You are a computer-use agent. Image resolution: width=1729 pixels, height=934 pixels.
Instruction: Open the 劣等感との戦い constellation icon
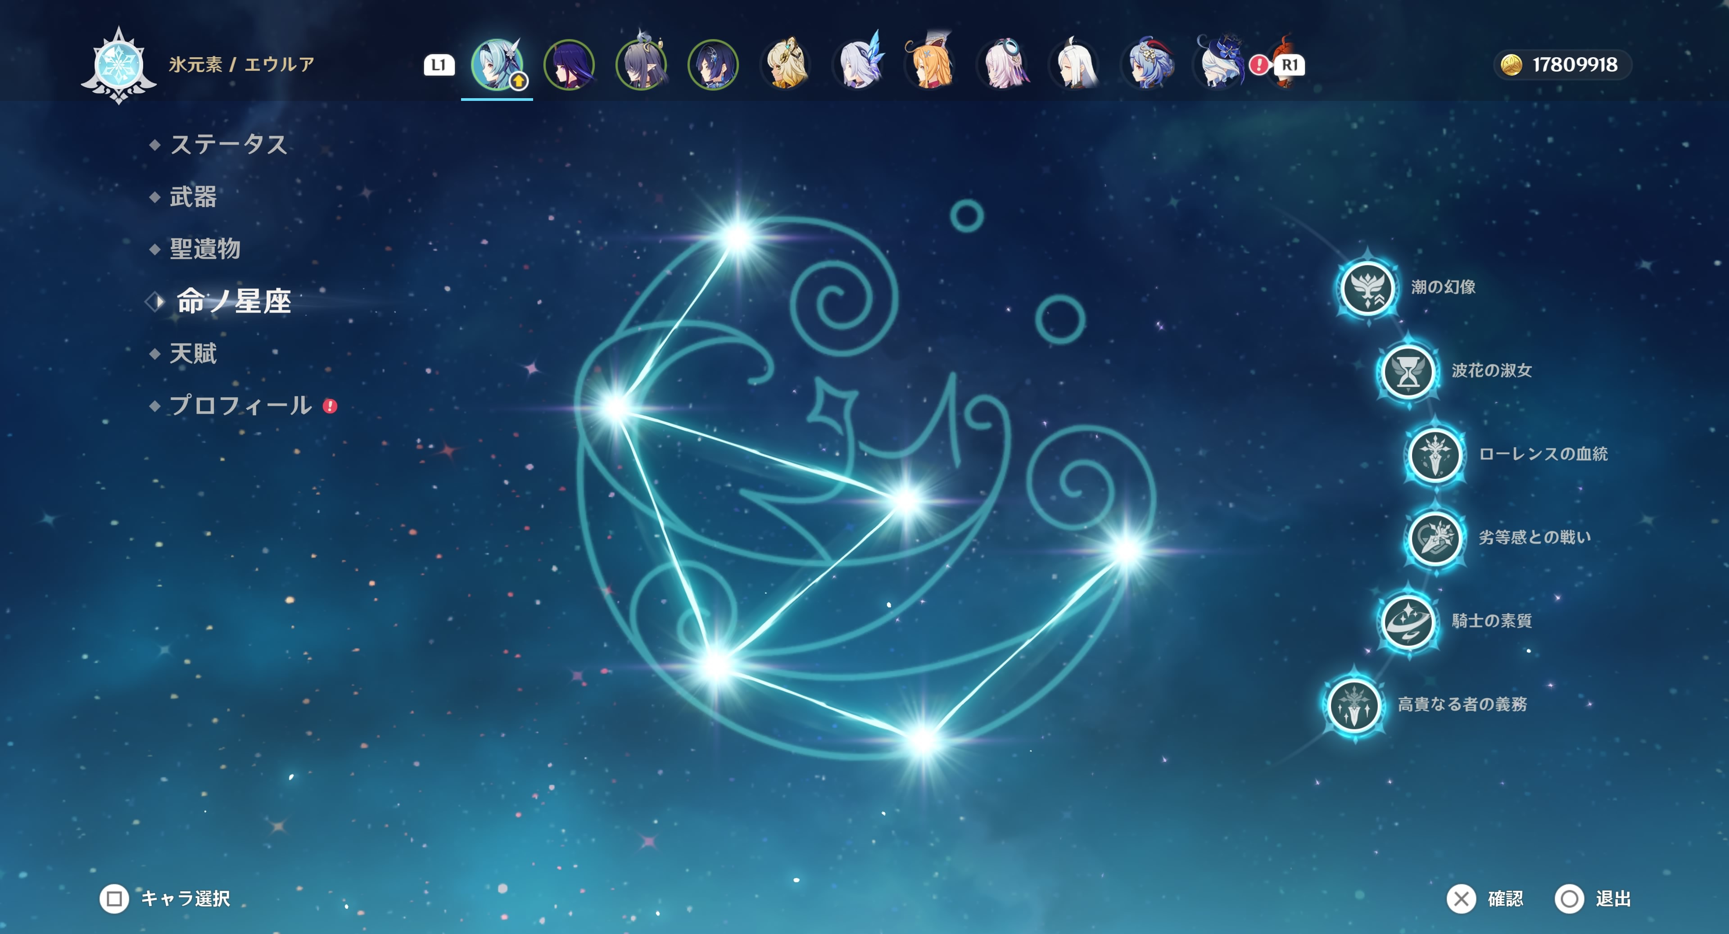[x=1435, y=538]
